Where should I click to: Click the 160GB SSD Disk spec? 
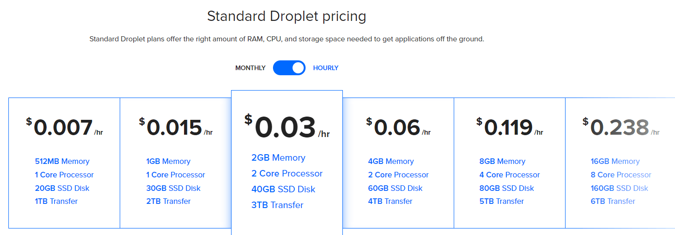[620, 188]
